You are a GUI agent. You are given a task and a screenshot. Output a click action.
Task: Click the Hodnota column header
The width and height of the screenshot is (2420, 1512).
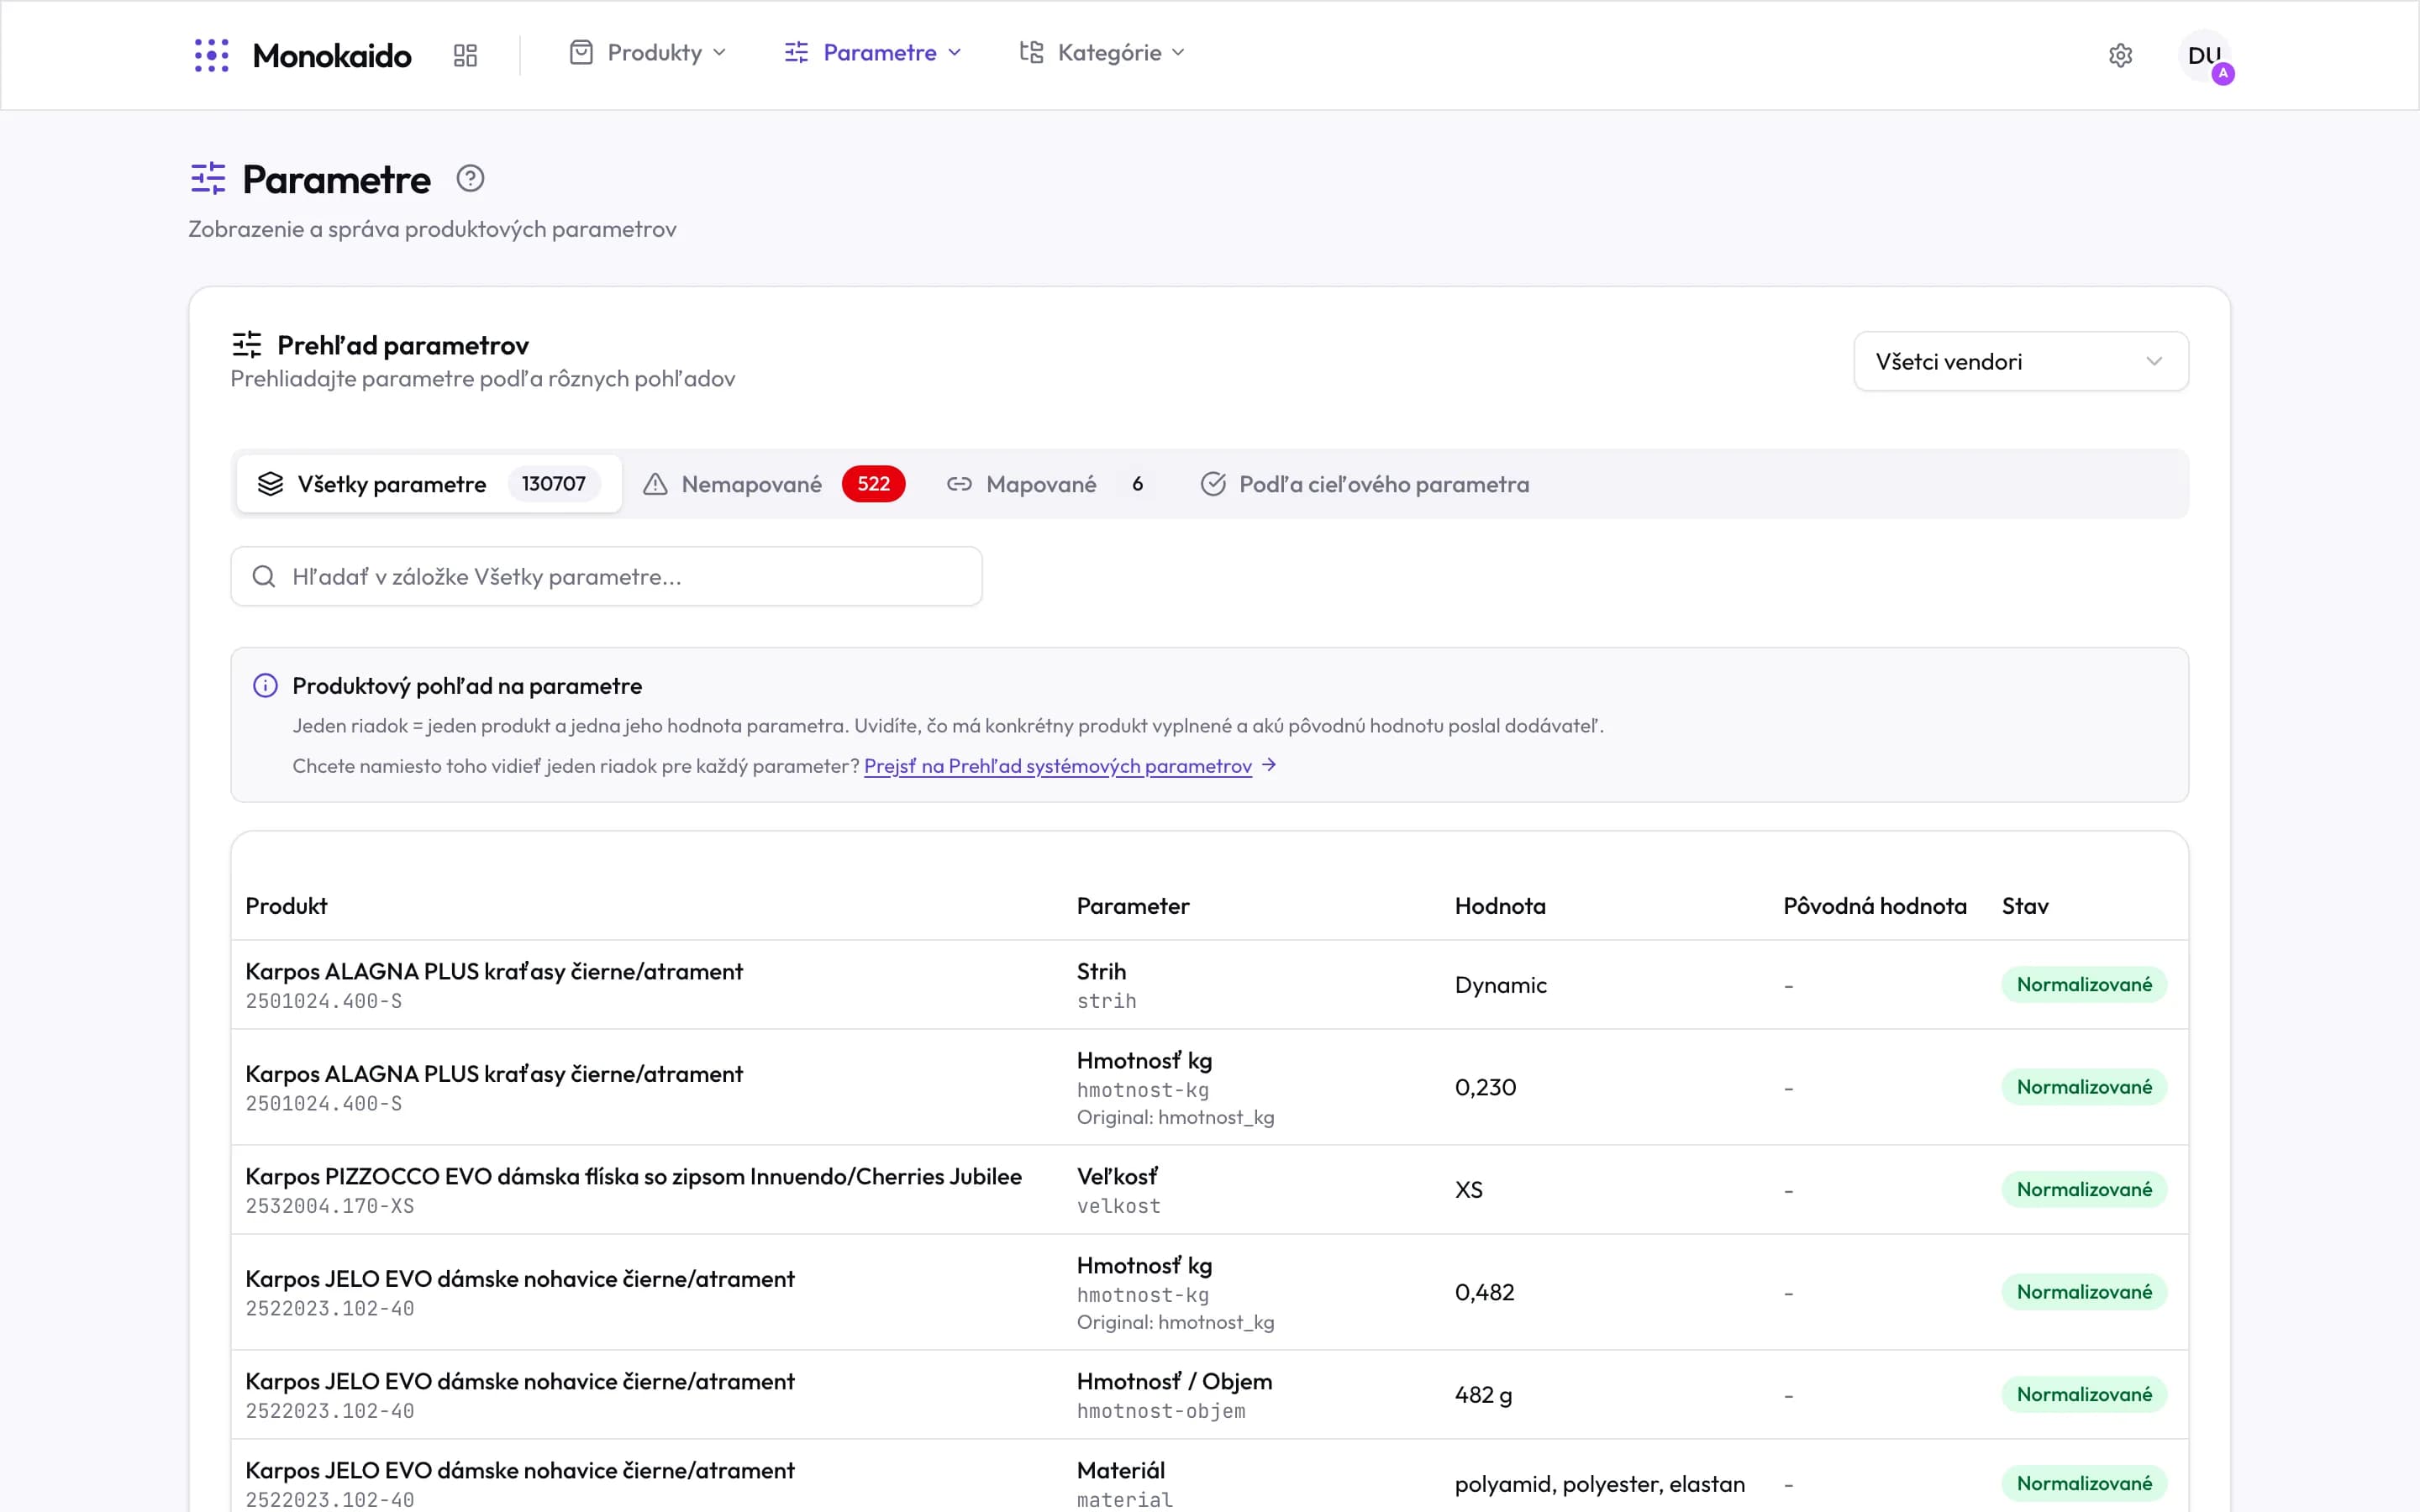[x=1500, y=906]
